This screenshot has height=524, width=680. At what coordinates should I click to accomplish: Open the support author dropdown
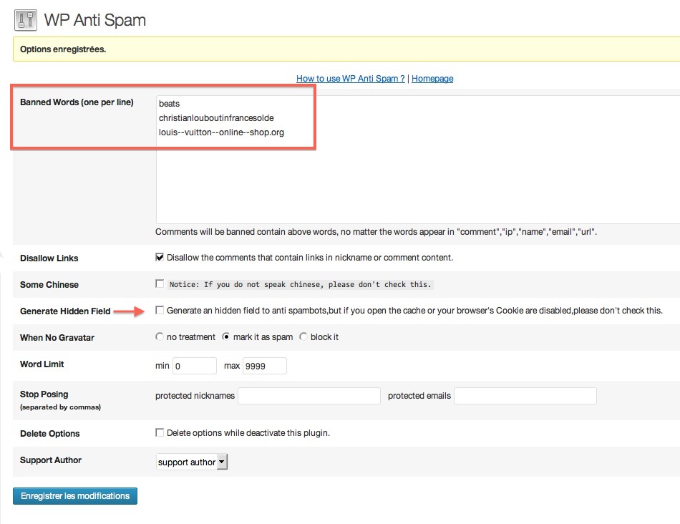[x=192, y=462]
